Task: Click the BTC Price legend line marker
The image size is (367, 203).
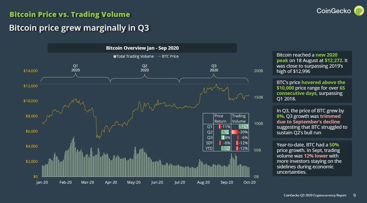Action: point(160,57)
